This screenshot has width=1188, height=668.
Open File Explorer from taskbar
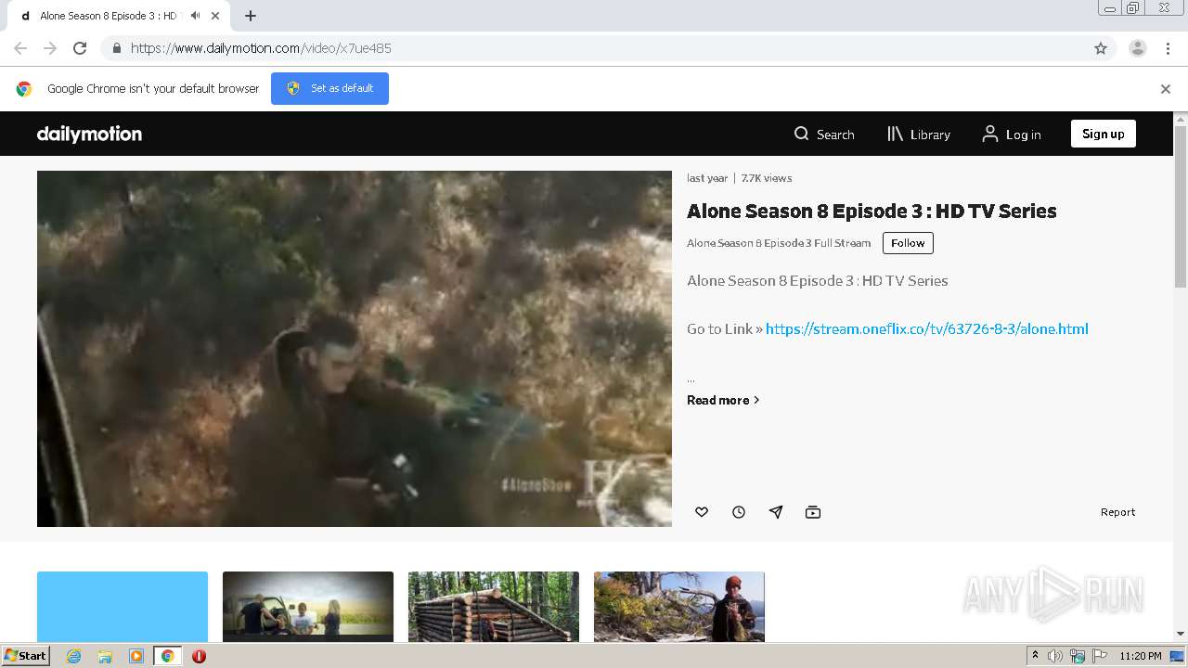(x=105, y=656)
